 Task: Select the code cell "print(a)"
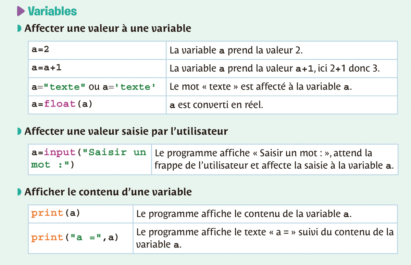coord(55,213)
